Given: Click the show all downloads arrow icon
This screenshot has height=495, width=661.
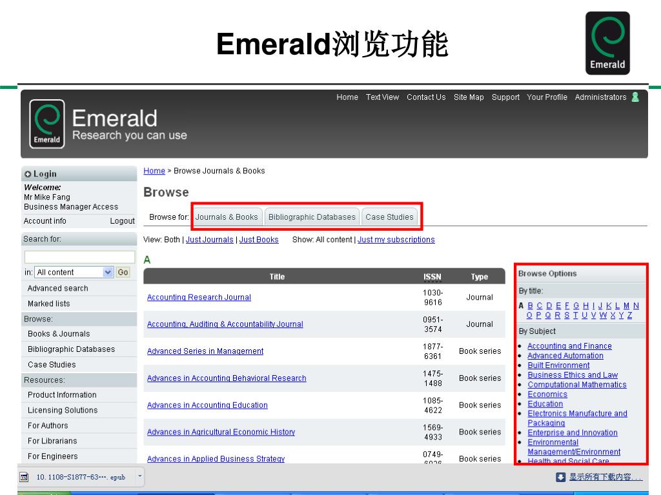Looking at the screenshot, I should click(x=560, y=477).
